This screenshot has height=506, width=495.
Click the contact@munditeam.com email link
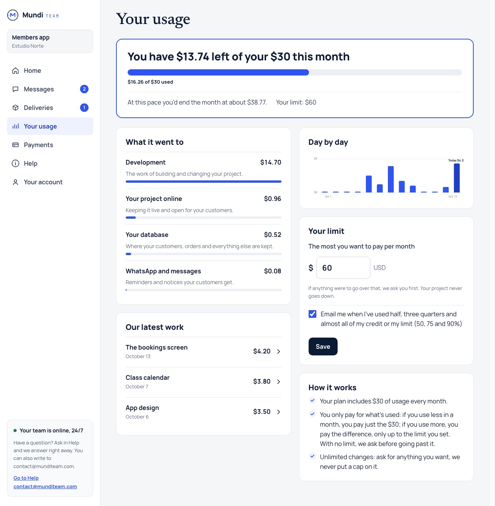tap(45, 487)
